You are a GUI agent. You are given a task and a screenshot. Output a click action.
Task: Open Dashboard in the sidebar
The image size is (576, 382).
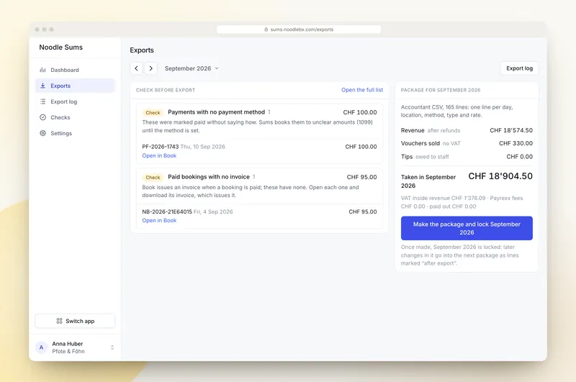(x=75, y=70)
